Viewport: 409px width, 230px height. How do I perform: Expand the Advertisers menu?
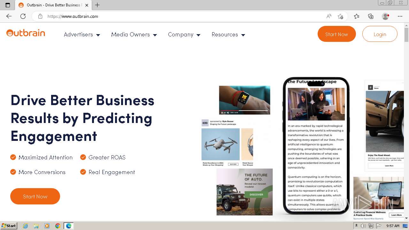tap(82, 34)
